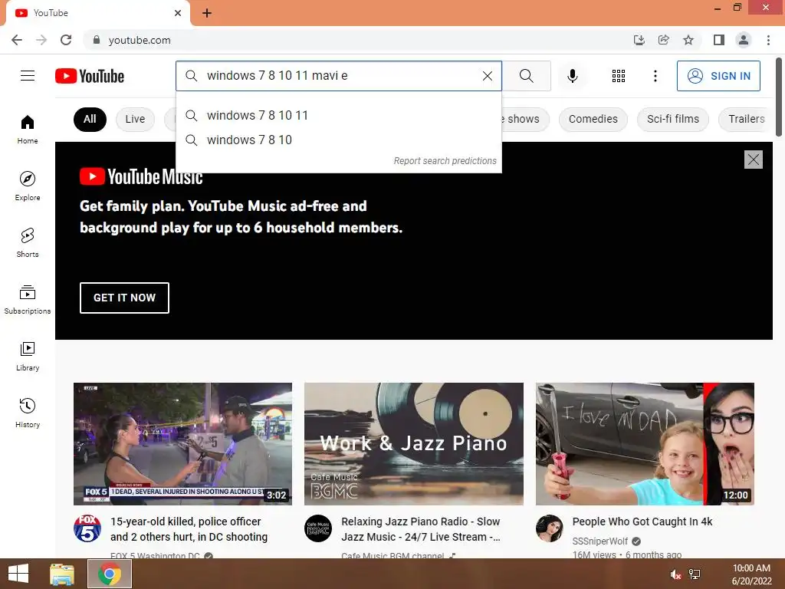Open the I love my dad thumbnail
Image resolution: width=785 pixels, height=589 pixels.
(645, 444)
